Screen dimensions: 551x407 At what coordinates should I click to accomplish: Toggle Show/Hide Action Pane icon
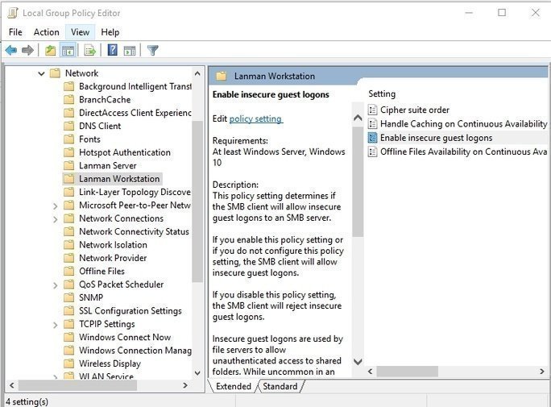130,51
